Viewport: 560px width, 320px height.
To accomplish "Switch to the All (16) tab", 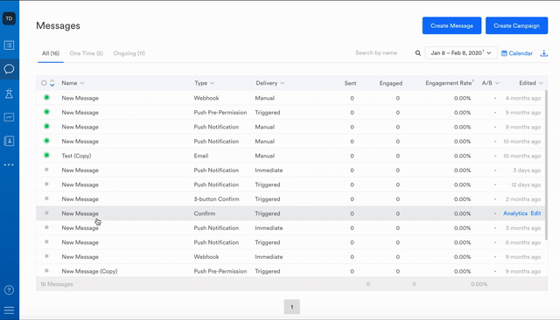I will pos(51,53).
